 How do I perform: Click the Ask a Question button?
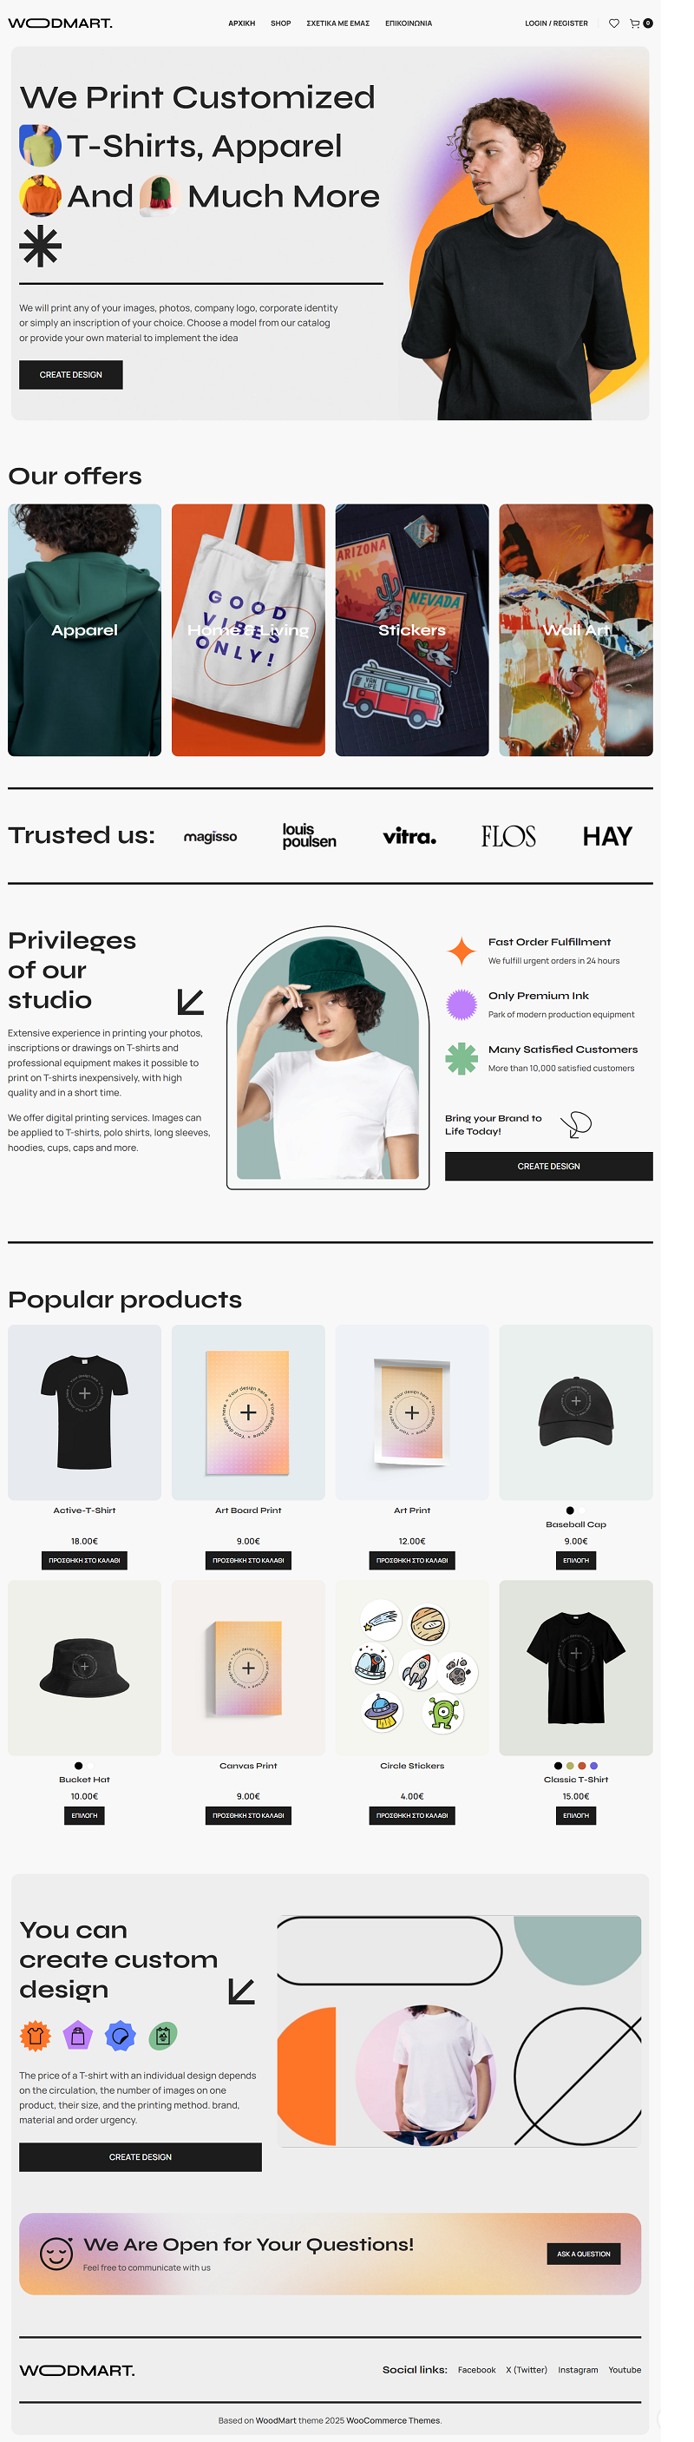pyautogui.click(x=583, y=2254)
